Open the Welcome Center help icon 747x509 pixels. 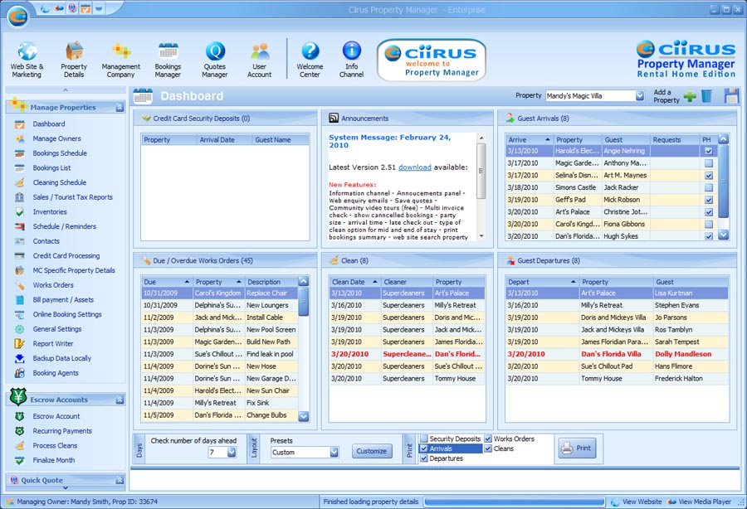pyautogui.click(x=310, y=51)
